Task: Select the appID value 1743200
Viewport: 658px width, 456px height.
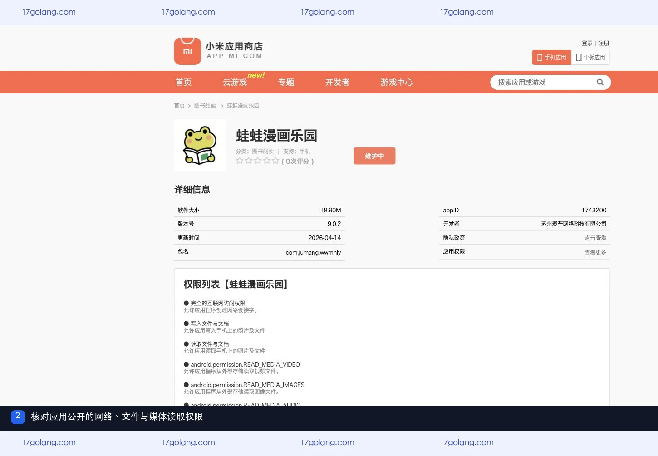Action: pyautogui.click(x=594, y=210)
